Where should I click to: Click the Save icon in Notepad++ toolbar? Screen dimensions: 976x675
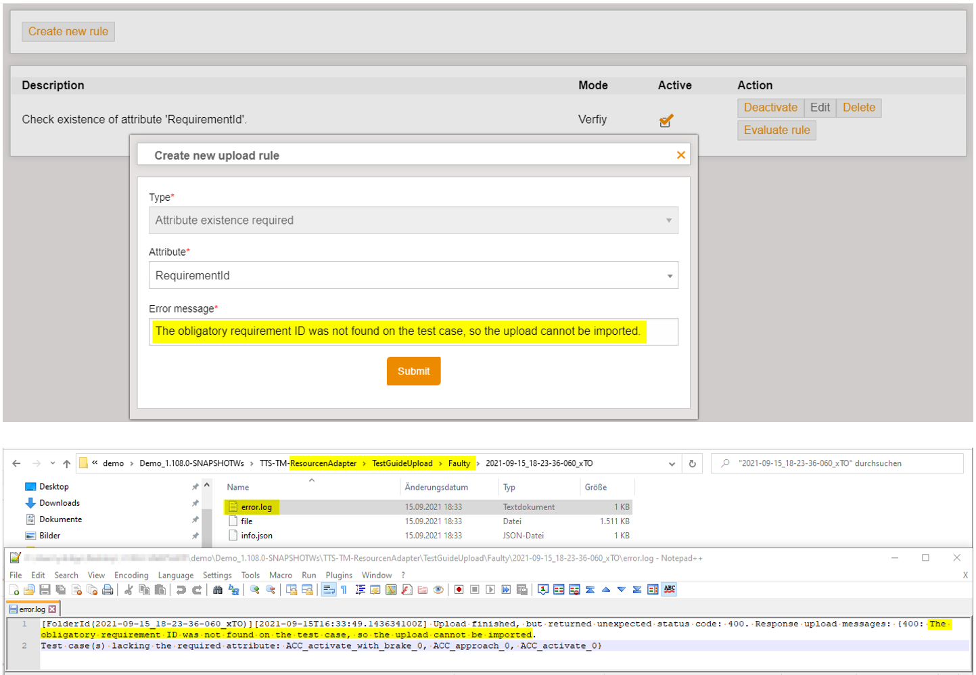click(45, 590)
